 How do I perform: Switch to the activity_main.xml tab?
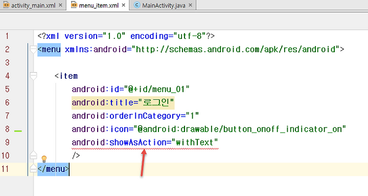point(33,5)
